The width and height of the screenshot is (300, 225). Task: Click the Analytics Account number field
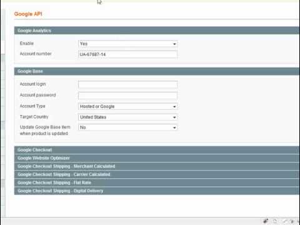pos(128,54)
